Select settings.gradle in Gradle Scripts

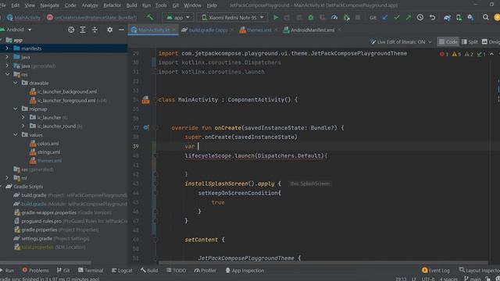[37, 239]
